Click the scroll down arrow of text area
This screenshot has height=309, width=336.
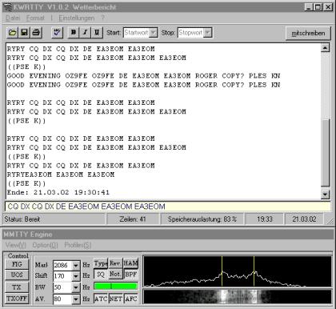(x=325, y=195)
